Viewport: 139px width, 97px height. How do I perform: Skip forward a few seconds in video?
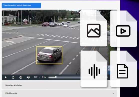tap(21, 77)
